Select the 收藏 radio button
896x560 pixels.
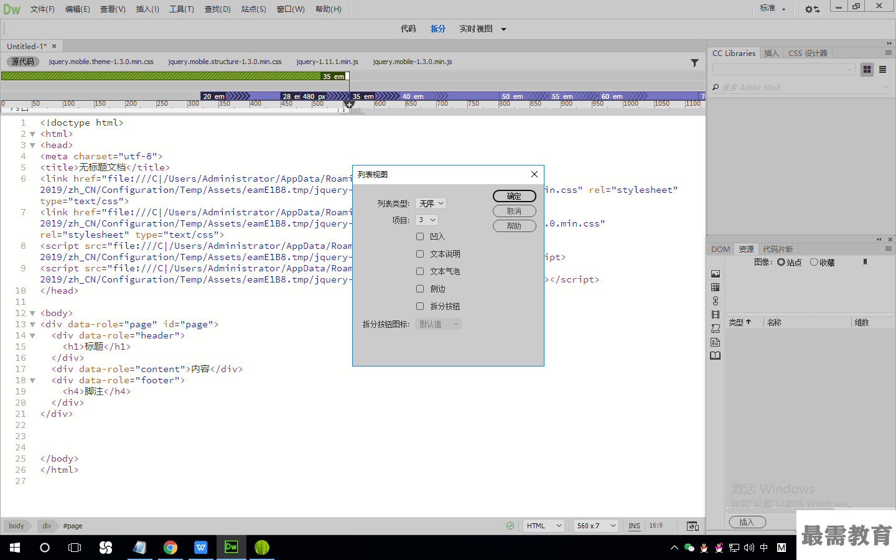click(814, 262)
